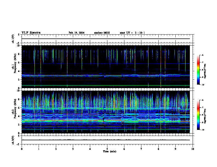The height and width of the screenshot is (167, 217).
Task: Click the date text "Feb. 19, 2024"
Action: click(x=76, y=33)
